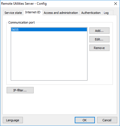120x126 pixels.
Task: Open the Edit... port dialog
Action: (x=99, y=39)
